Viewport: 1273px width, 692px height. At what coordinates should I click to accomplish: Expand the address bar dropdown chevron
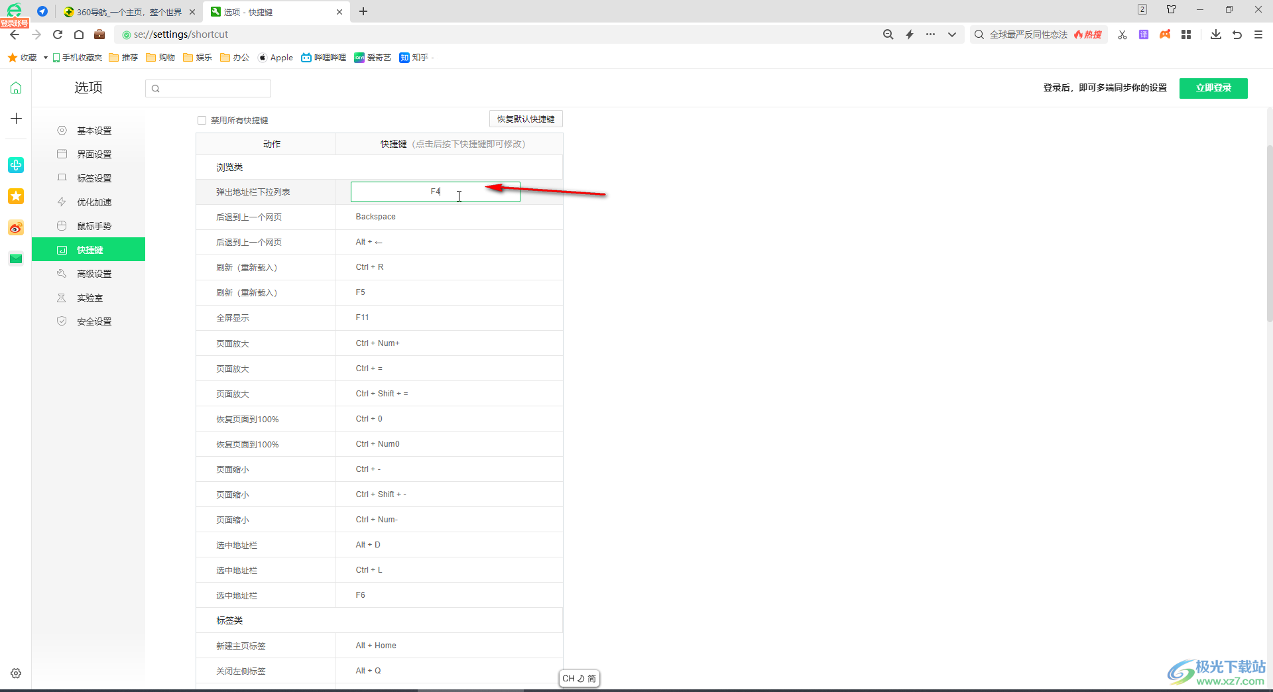[x=952, y=34]
